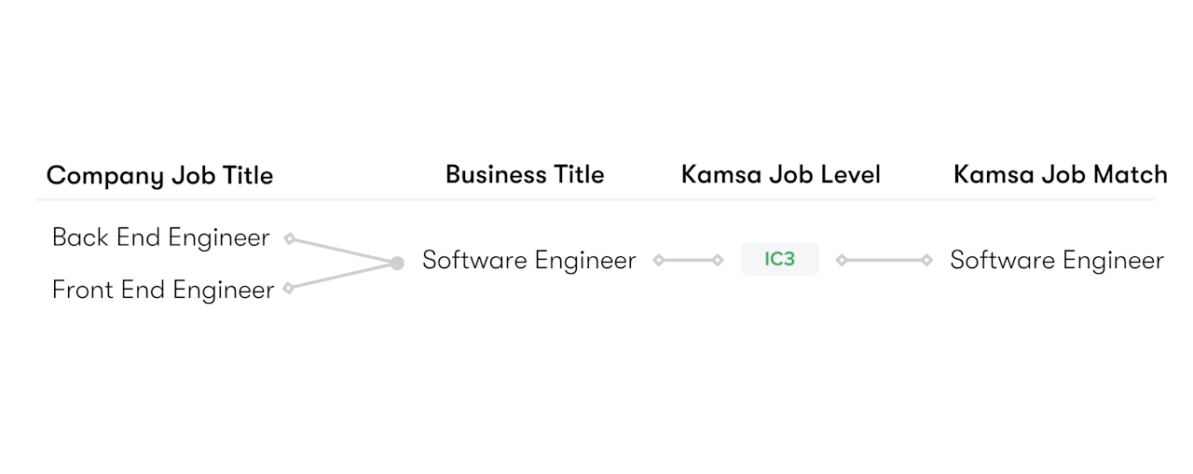Viewport: 1193px width, 474px height.
Task: Click diamond node left of Job Match Software Engineer
Action: 926,261
